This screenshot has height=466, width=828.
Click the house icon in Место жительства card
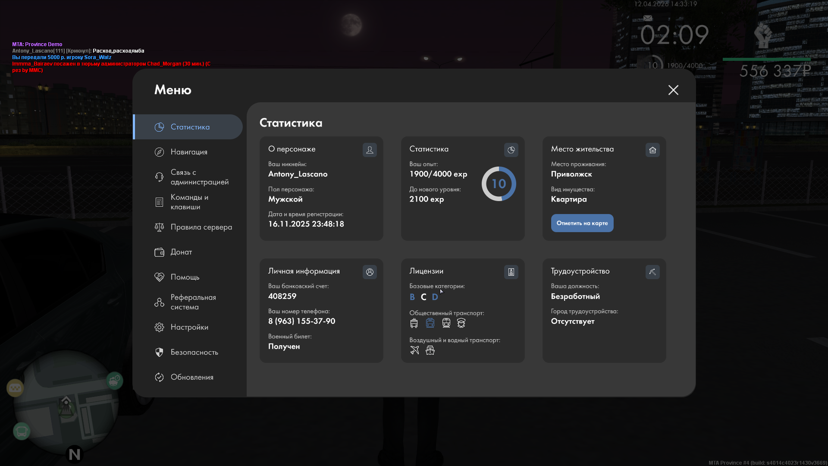652,150
